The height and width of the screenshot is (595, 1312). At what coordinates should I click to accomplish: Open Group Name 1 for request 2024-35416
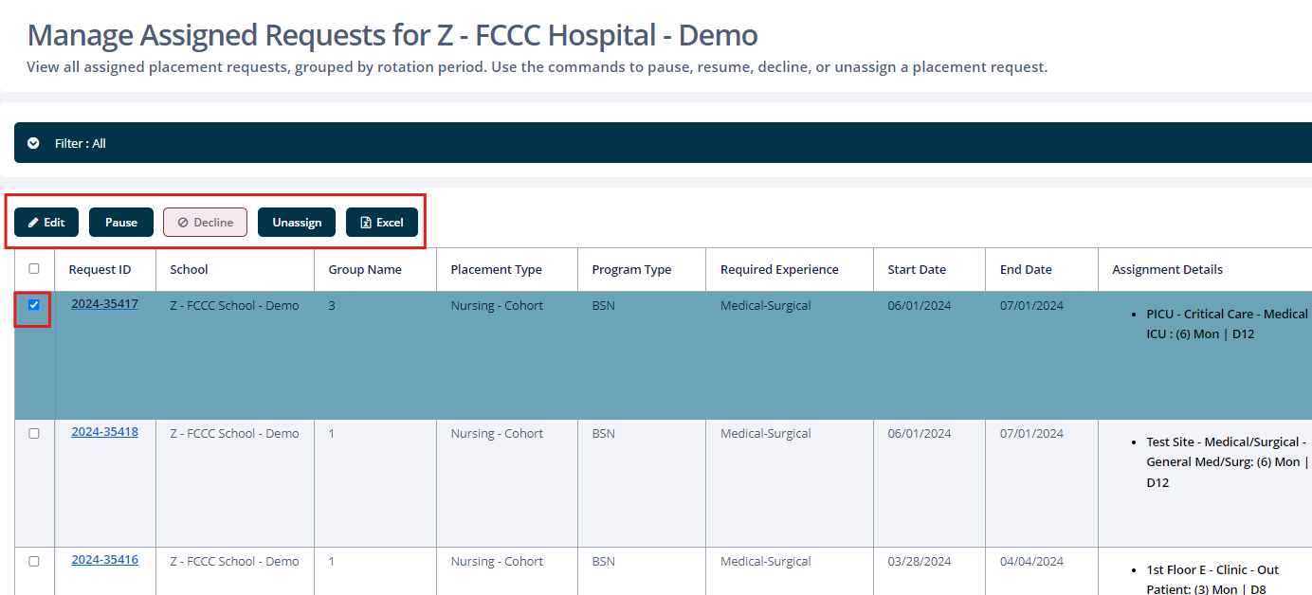pos(331,559)
